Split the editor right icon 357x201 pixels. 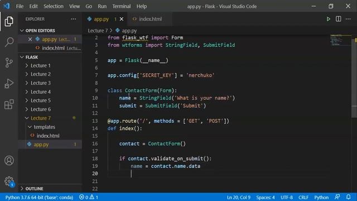coord(339,19)
